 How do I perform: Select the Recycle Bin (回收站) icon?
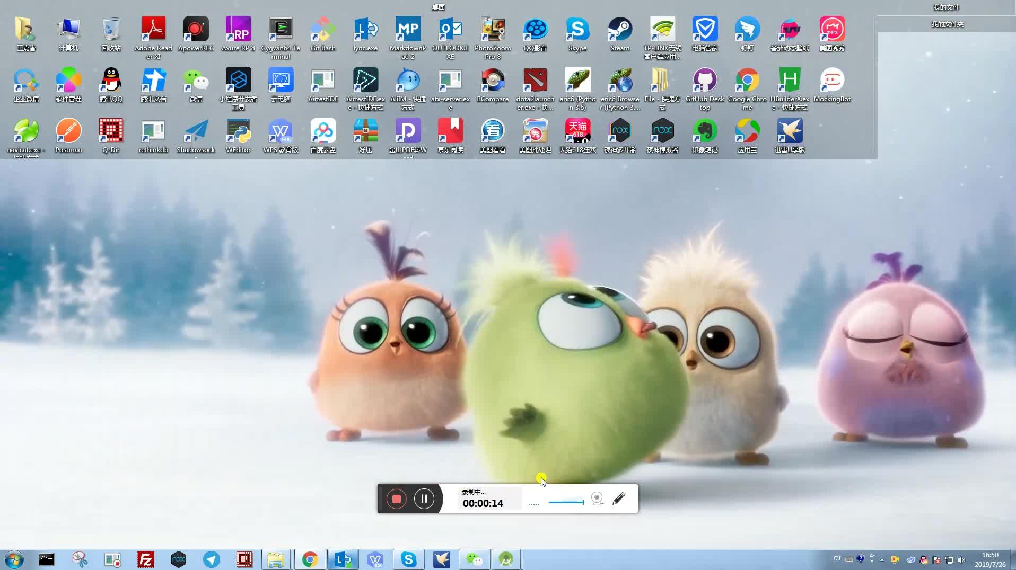point(111,34)
